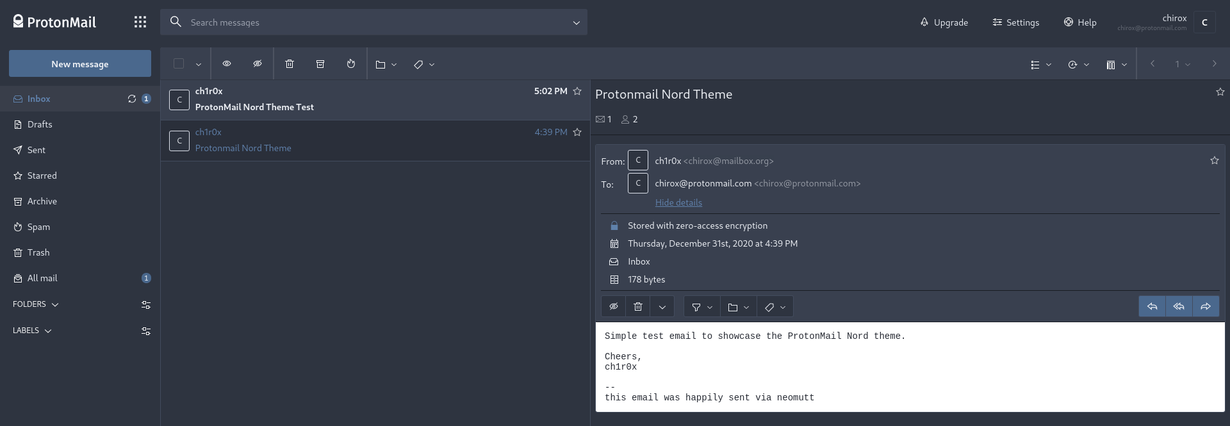Move selected to trash in top toolbar
Viewport: 1230px width, 426px height.
290,64
